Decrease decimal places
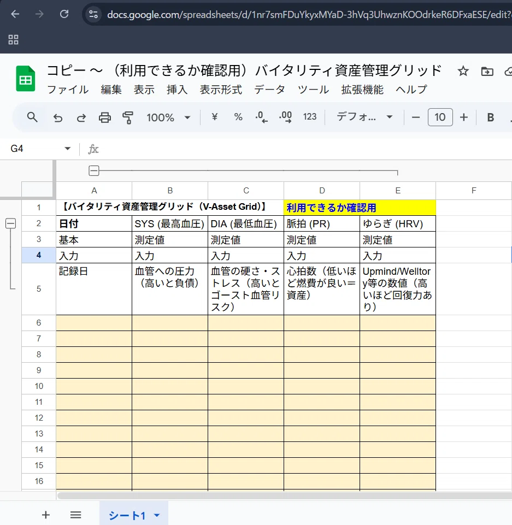The height and width of the screenshot is (525, 512). tap(261, 117)
